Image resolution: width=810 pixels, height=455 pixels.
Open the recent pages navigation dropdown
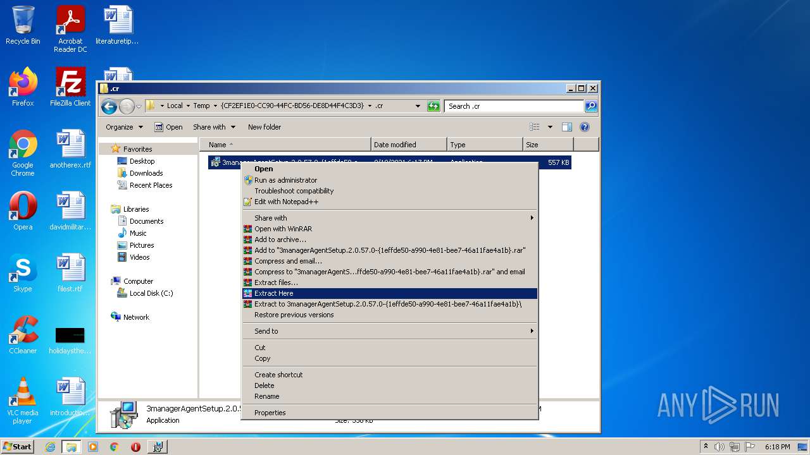coord(139,106)
